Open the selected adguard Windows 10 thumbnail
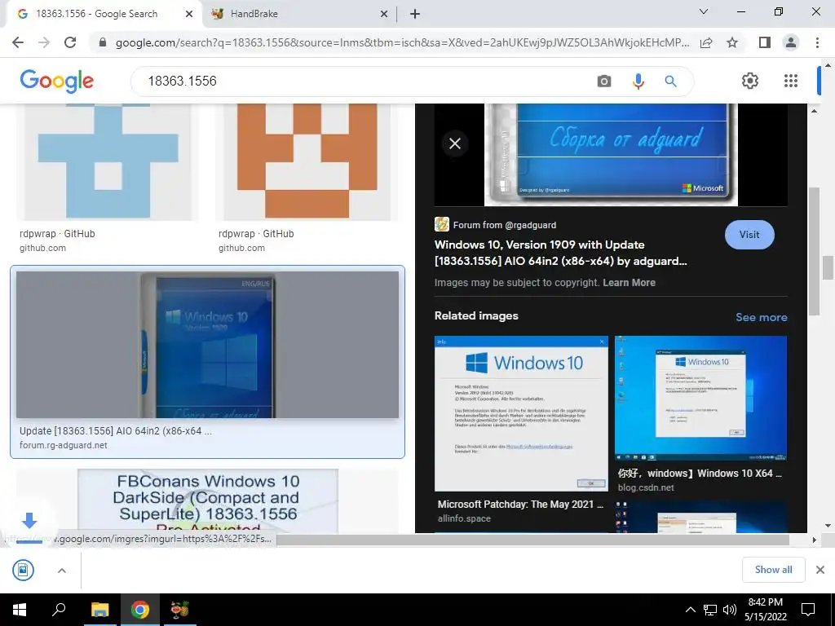The image size is (835, 626). pyautogui.click(x=208, y=345)
